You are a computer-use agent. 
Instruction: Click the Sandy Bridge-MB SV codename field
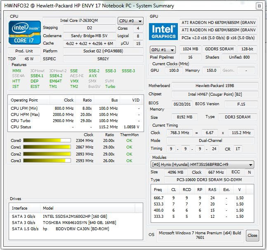tap(90, 36)
